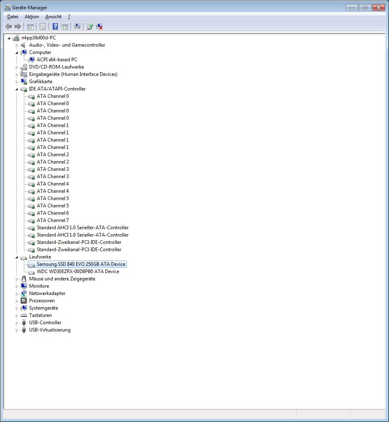Select Samsung SSD 840 EVO 250GB ATA Device

pyautogui.click(x=81, y=264)
